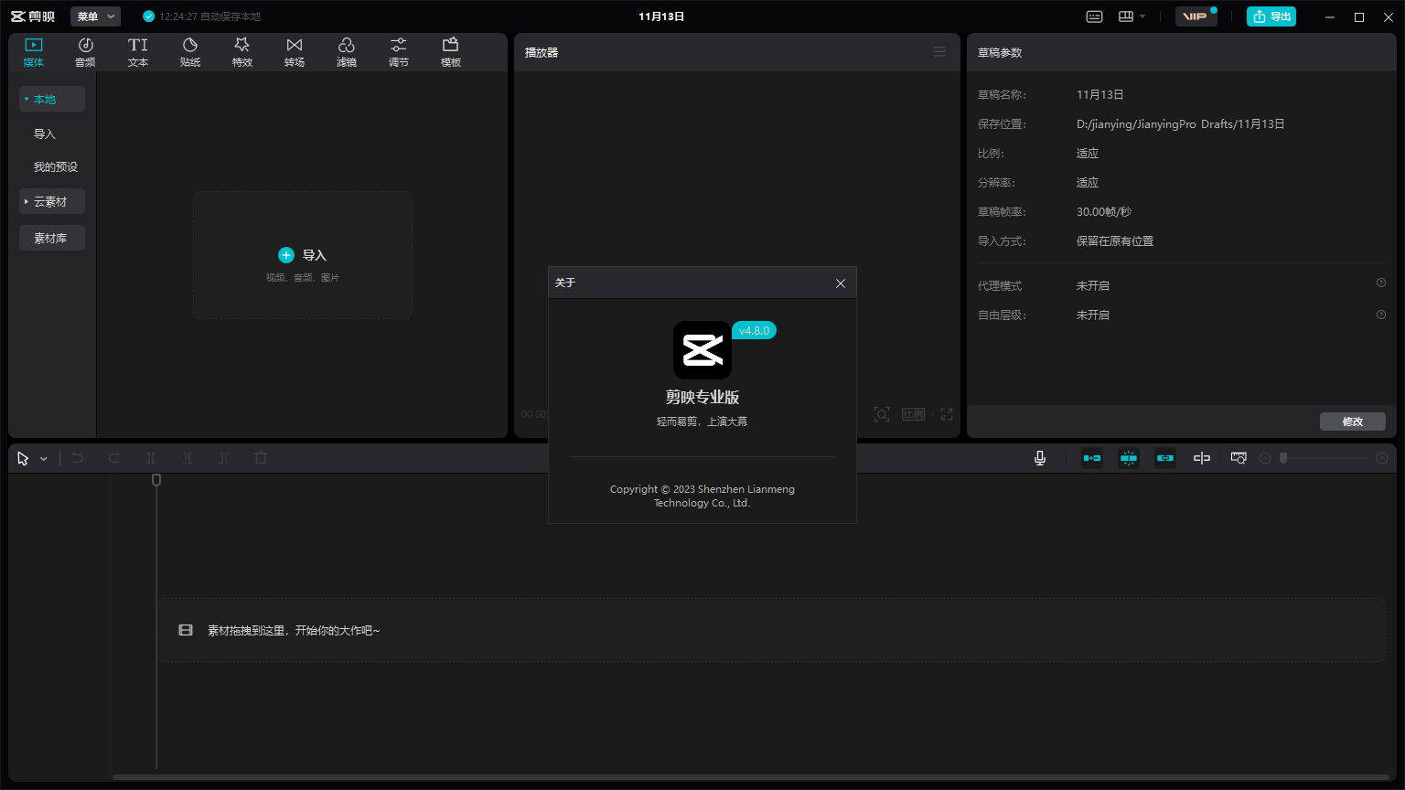
Task: Expand the 云素材 cloud materials section
Action: click(52, 201)
